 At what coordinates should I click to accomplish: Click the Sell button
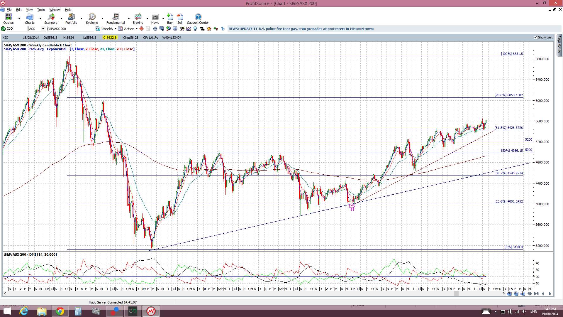pyautogui.click(x=180, y=19)
